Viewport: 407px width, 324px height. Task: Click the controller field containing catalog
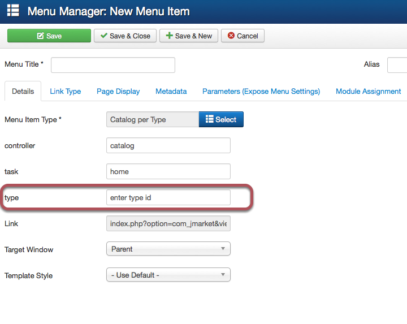pyautogui.click(x=168, y=145)
